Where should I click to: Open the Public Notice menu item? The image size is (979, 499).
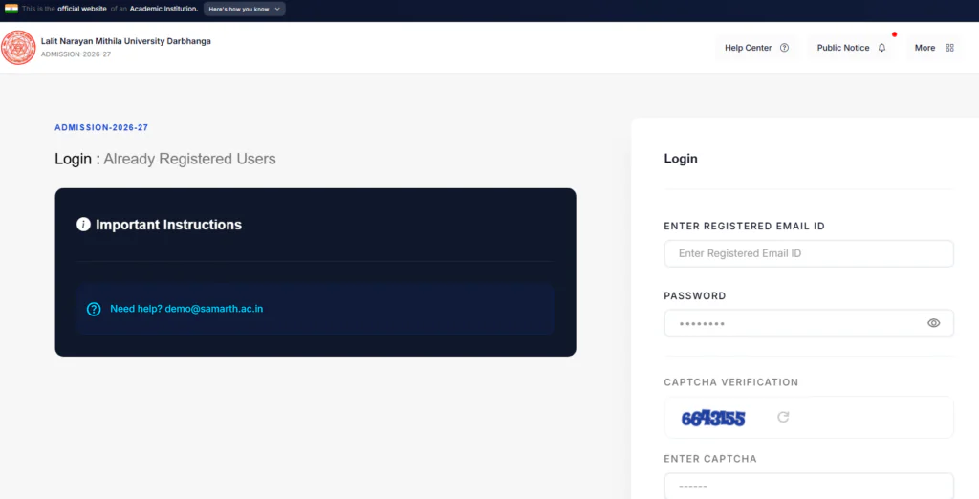[x=851, y=48]
